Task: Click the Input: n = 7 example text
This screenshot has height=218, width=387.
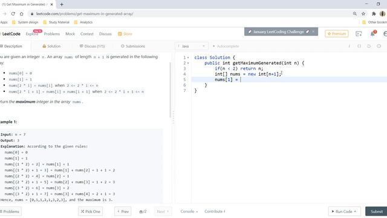Action: [13, 134]
